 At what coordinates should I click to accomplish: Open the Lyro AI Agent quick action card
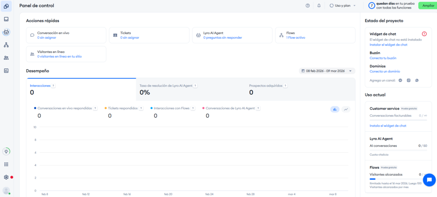(232, 35)
